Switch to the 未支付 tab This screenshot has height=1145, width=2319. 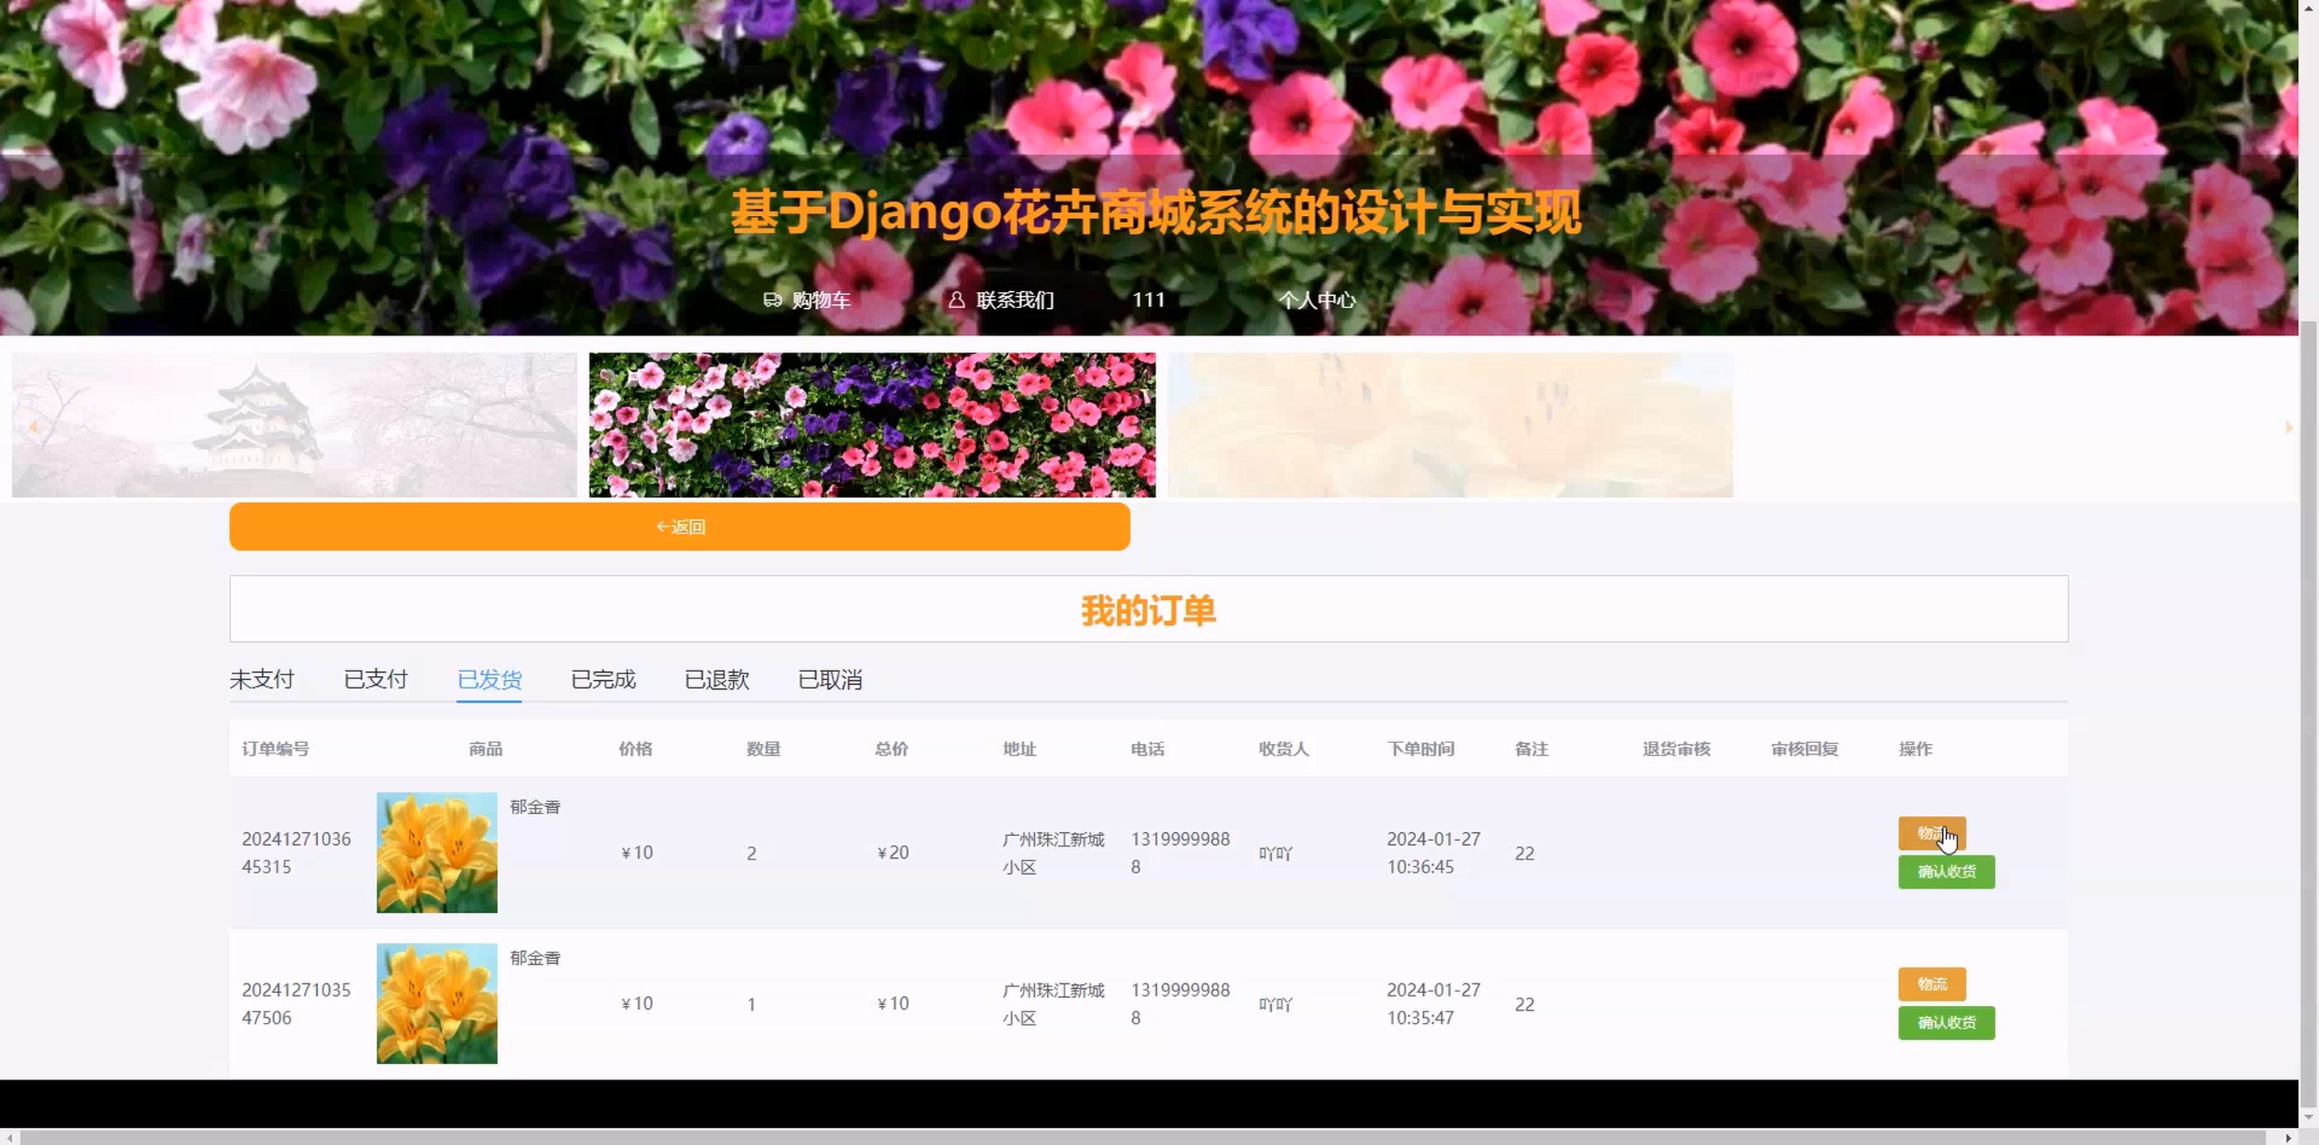tap(262, 678)
